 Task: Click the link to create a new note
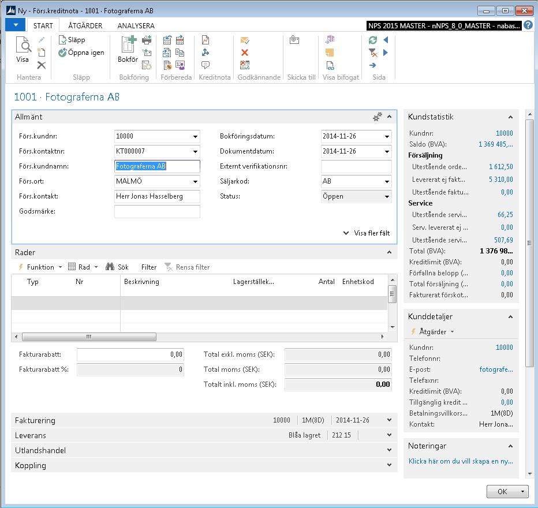pyautogui.click(x=461, y=461)
